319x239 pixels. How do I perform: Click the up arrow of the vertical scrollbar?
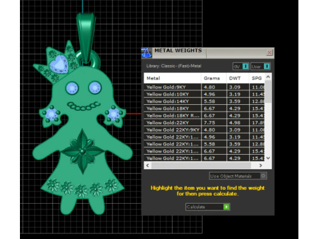pyautogui.click(x=268, y=76)
